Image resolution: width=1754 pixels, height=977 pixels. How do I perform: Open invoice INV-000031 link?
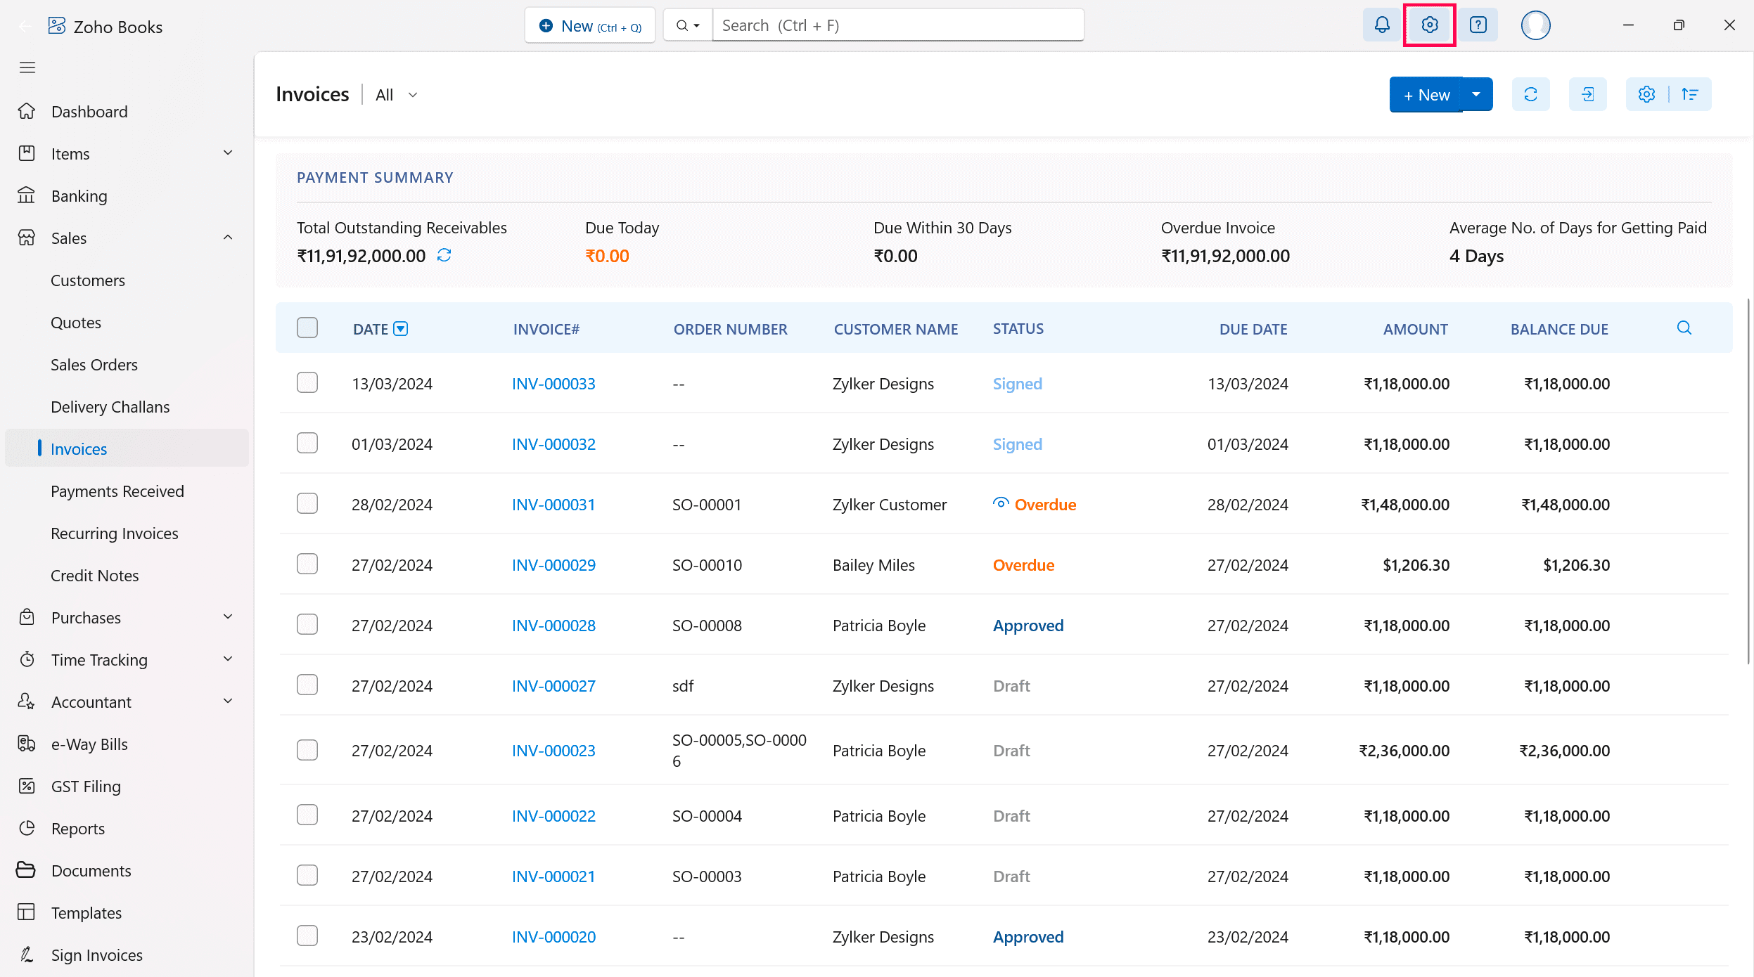pyautogui.click(x=553, y=505)
